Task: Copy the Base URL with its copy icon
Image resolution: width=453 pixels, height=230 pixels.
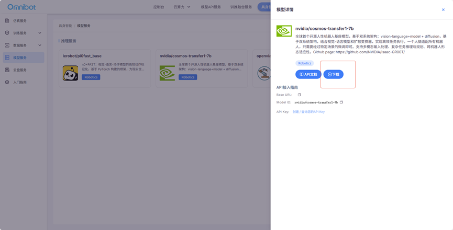Action: (300, 95)
